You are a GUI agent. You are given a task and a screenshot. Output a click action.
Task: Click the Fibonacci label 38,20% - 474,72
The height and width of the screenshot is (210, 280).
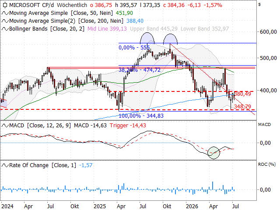coord(140,70)
